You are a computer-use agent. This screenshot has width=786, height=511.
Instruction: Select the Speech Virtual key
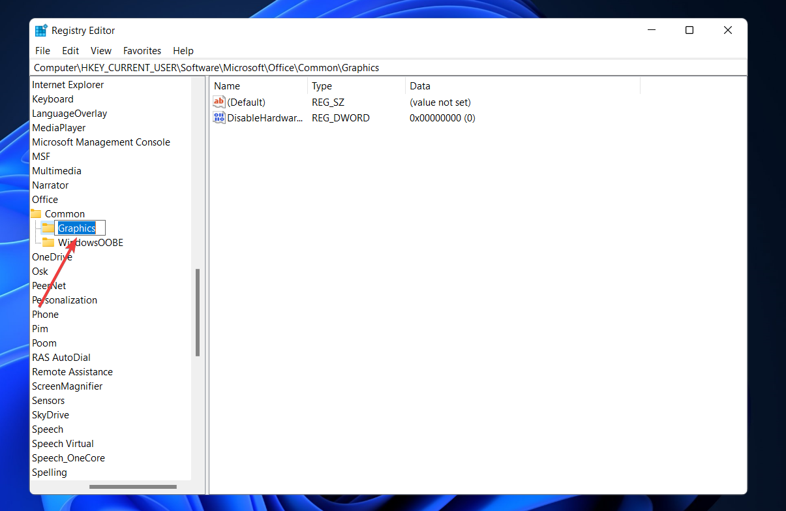pyautogui.click(x=63, y=444)
